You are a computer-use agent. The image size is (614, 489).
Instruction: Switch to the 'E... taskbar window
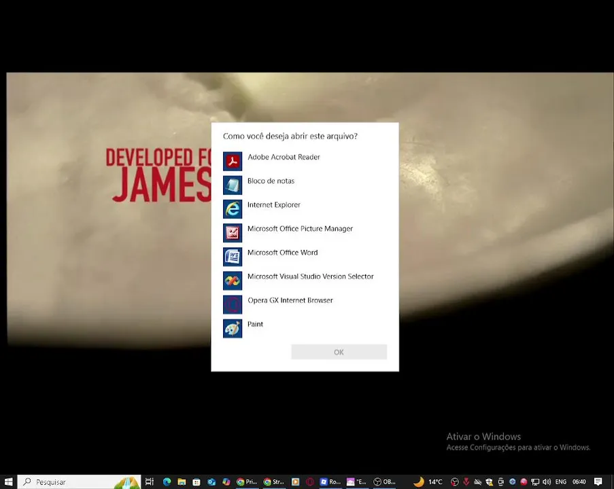pos(357,482)
